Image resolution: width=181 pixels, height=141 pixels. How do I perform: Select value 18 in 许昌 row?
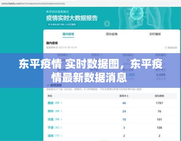[x=124, y=119]
